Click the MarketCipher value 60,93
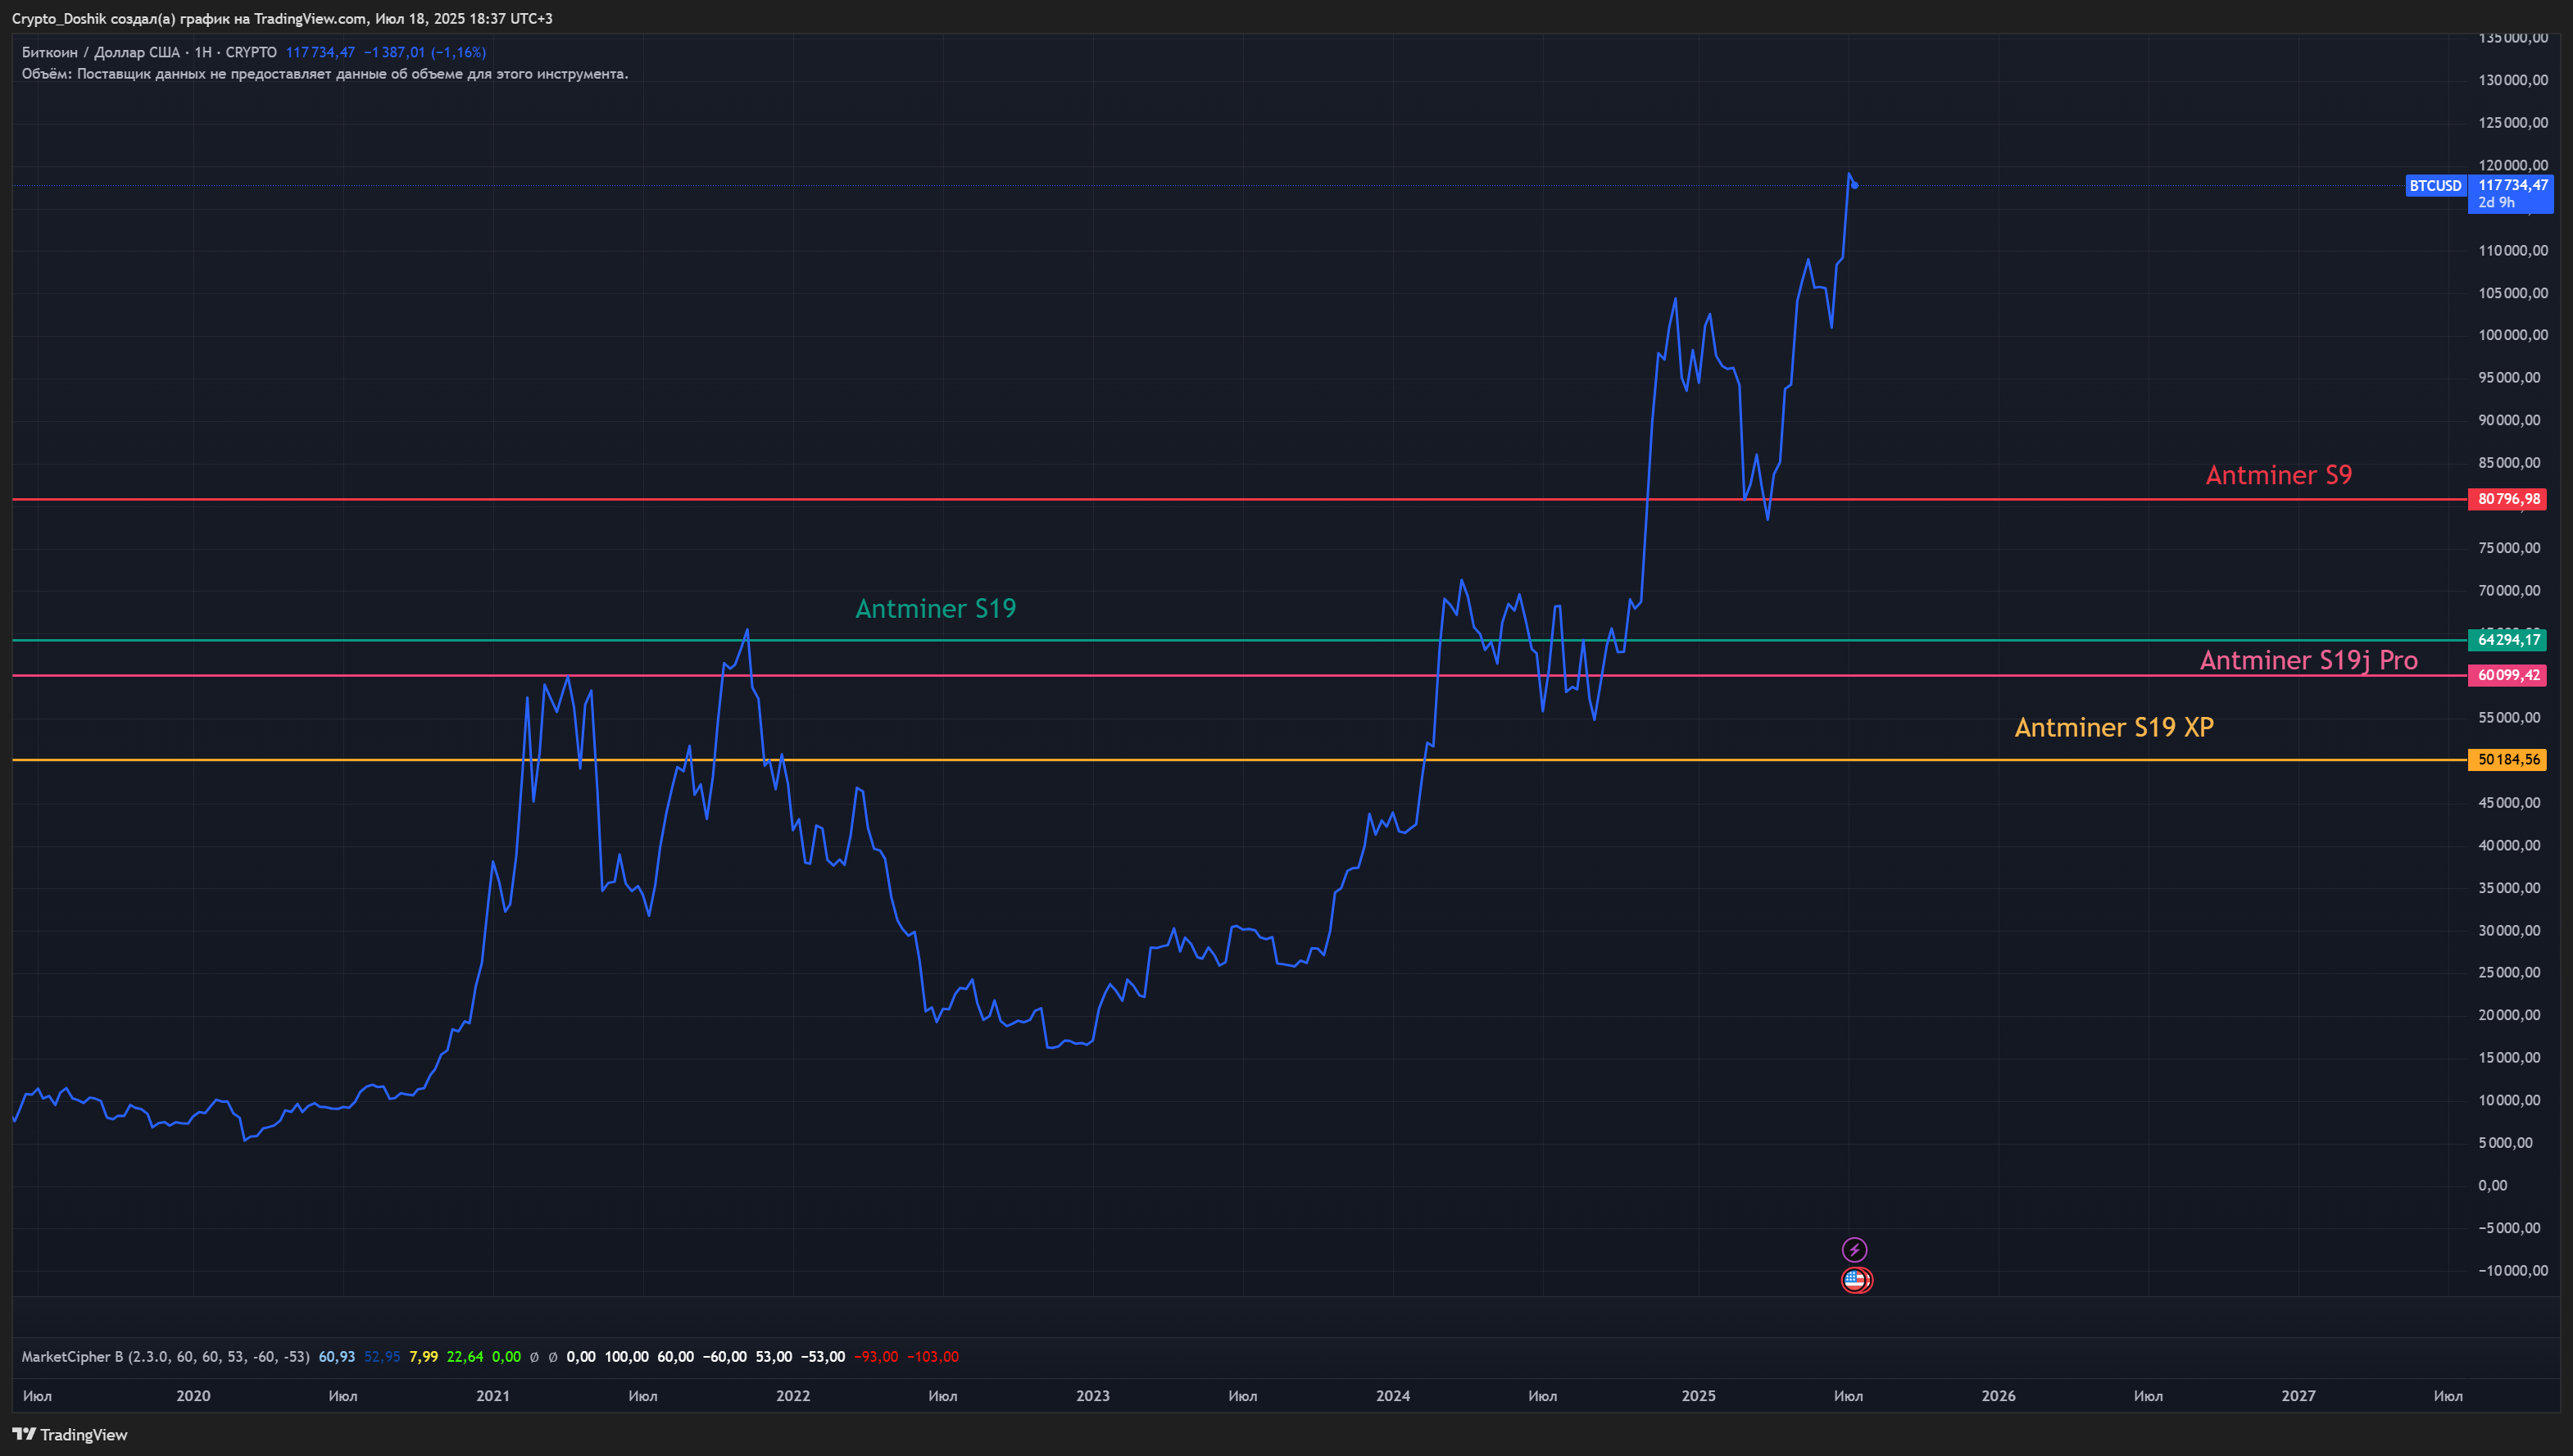The height and width of the screenshot is (1456, 2573). pyautogui.click(x=337, y=1356)
